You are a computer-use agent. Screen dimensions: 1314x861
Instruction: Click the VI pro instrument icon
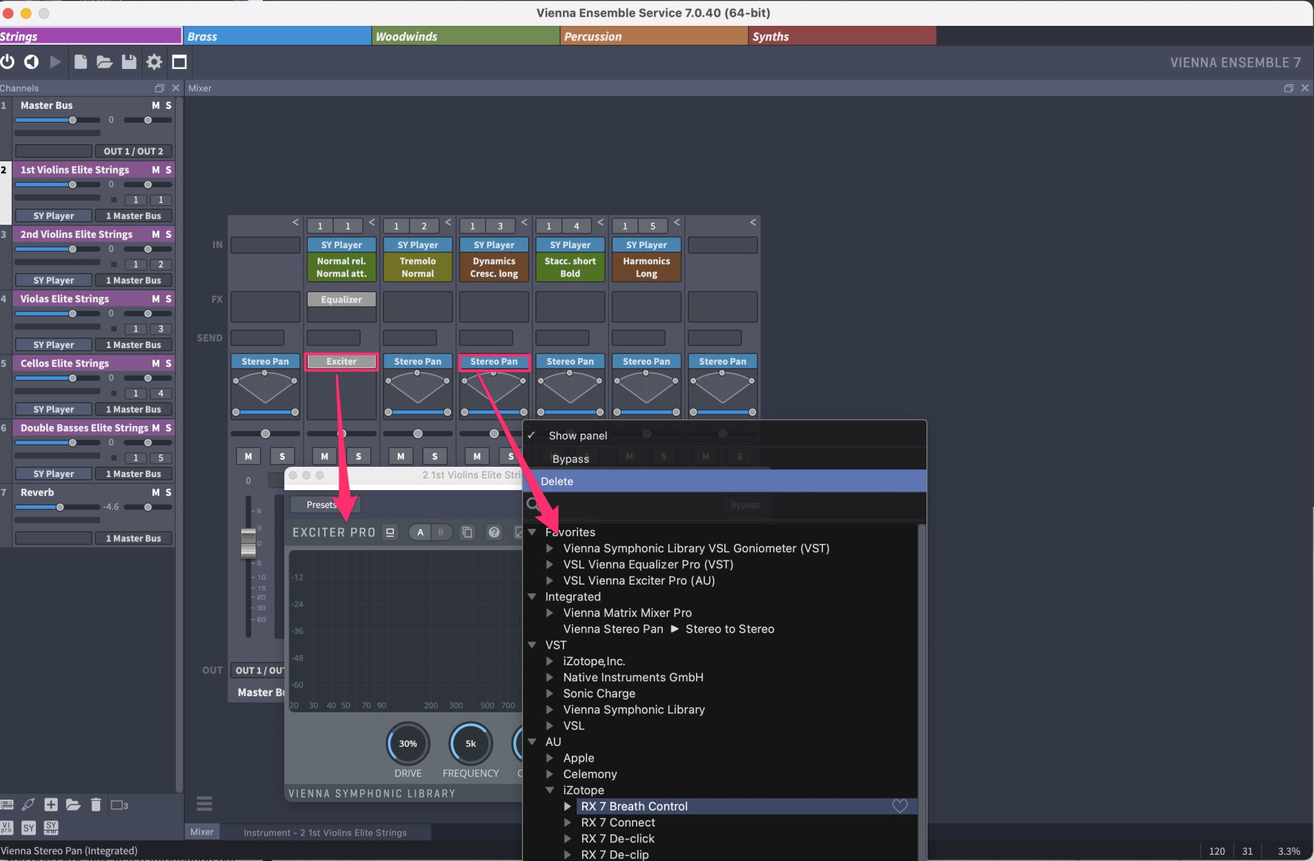point(7,827)
